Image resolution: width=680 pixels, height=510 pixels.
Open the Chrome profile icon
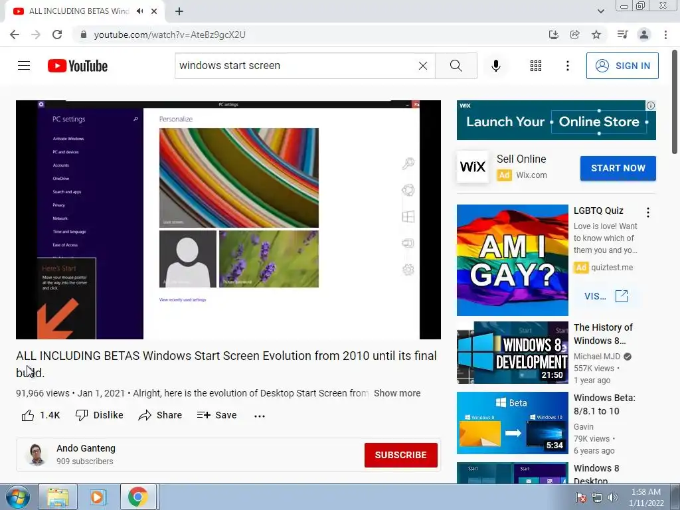(x=644, y=35)
